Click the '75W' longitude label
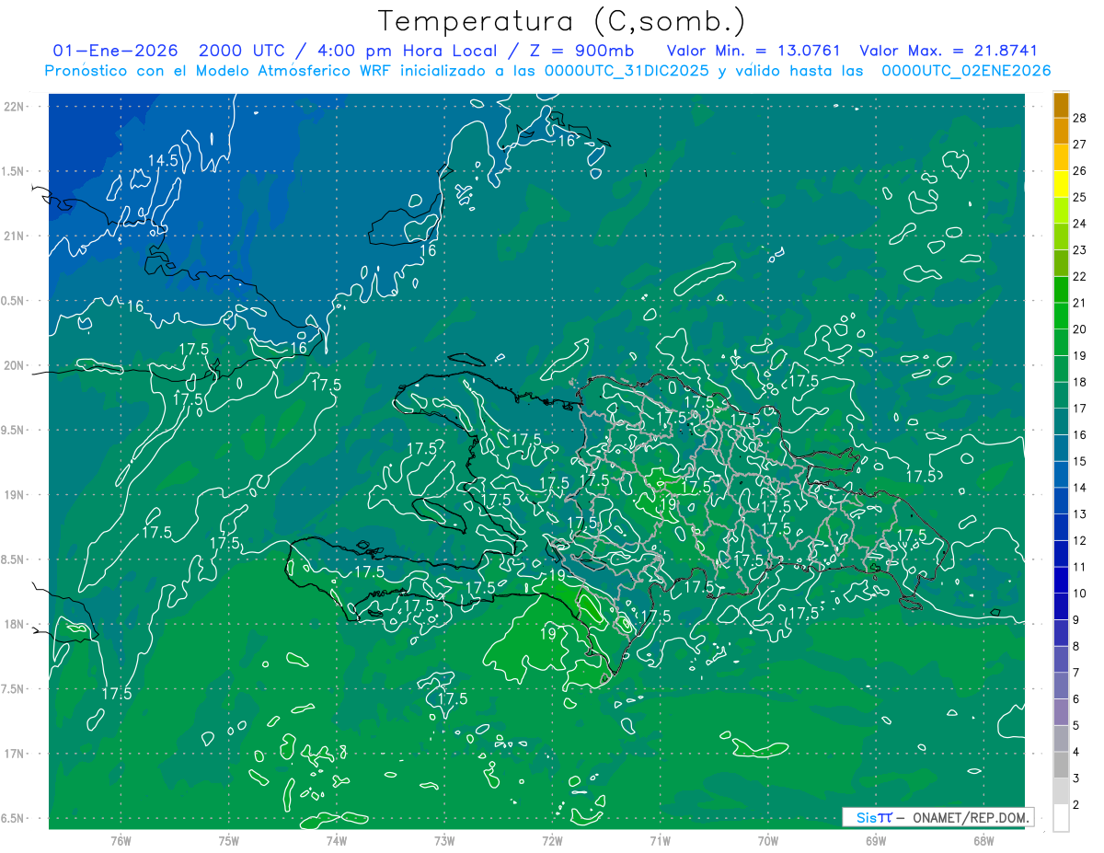Viewport: 1104px width, 853px height. [x=229, y=841]
